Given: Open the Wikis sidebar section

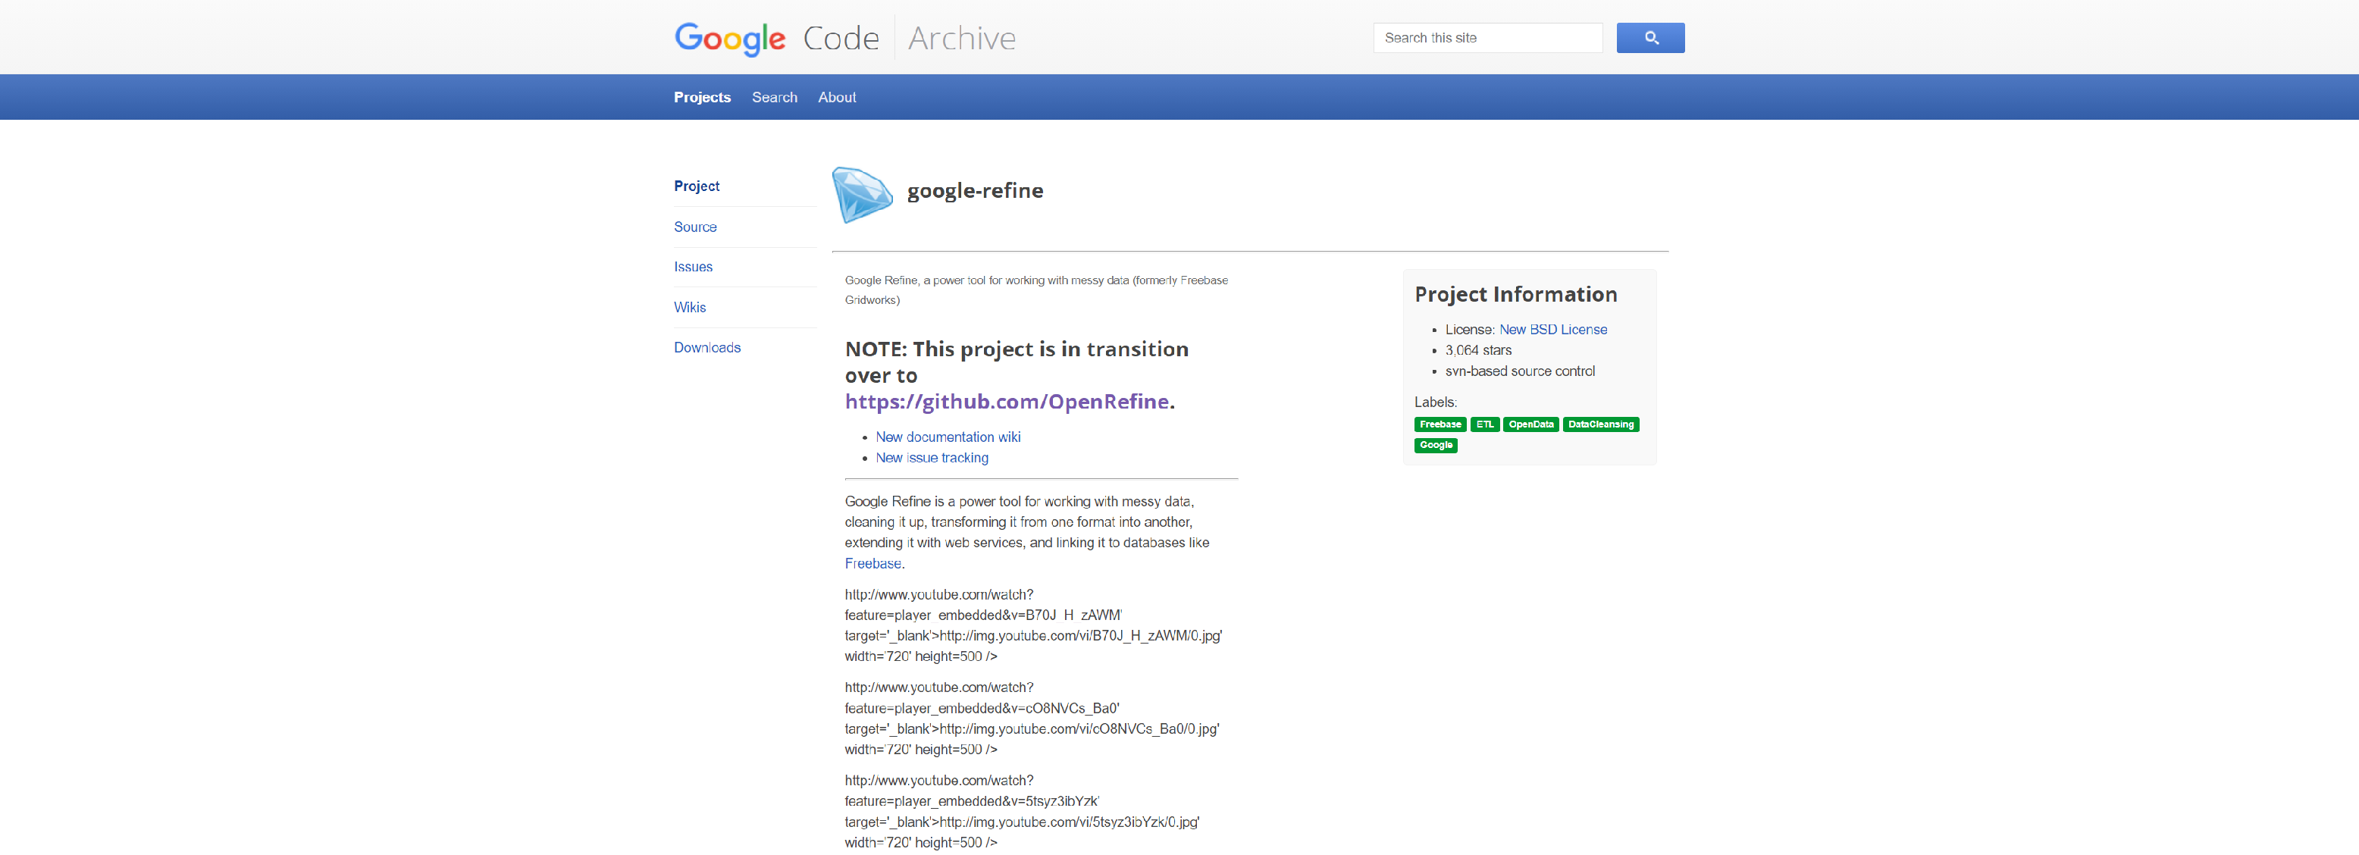Looking at the screenshot, I should (690, 307).
